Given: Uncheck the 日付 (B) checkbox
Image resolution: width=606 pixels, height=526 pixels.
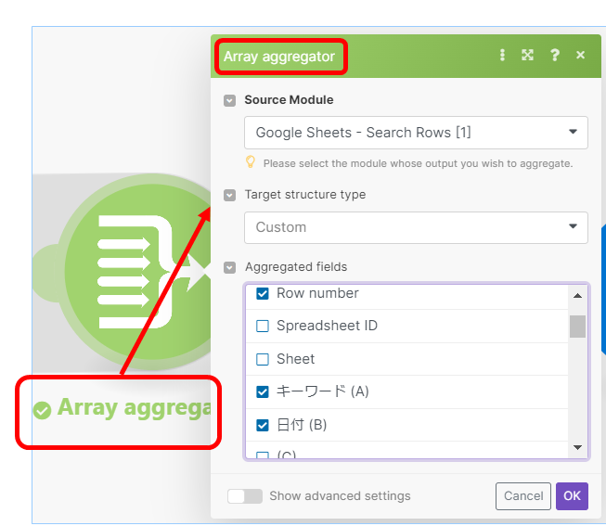Looking at the screenshot, I should [x=263, y=425].
